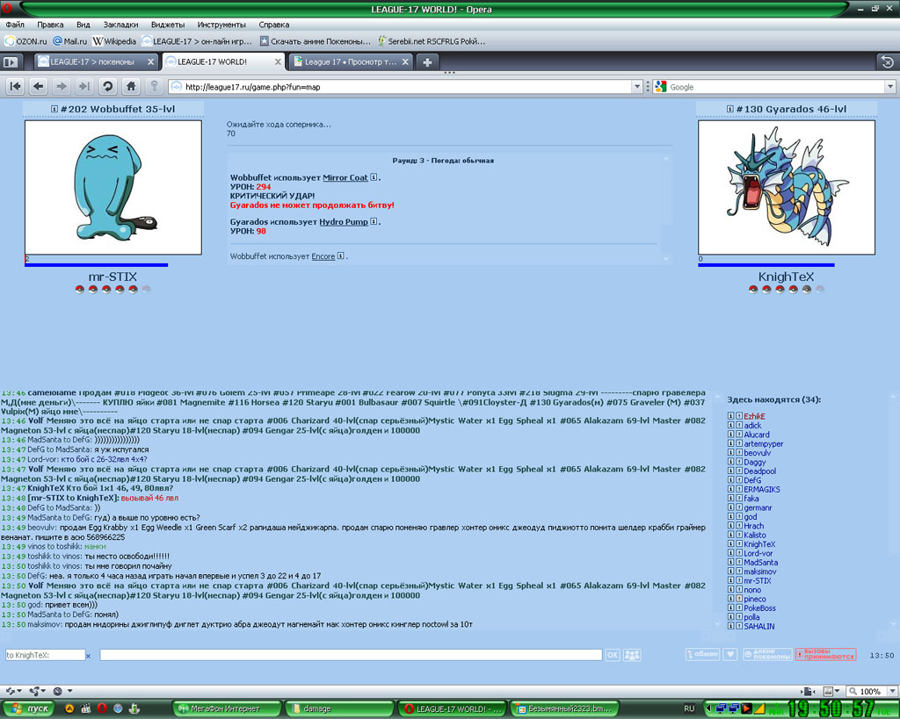
Task: Go back to the previous page
Action: [39, 87]
